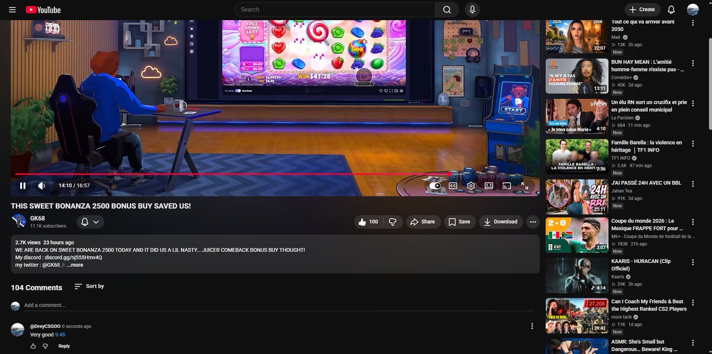Save video to a playlist
712x354 pixels.
click(x=459, y=221)
